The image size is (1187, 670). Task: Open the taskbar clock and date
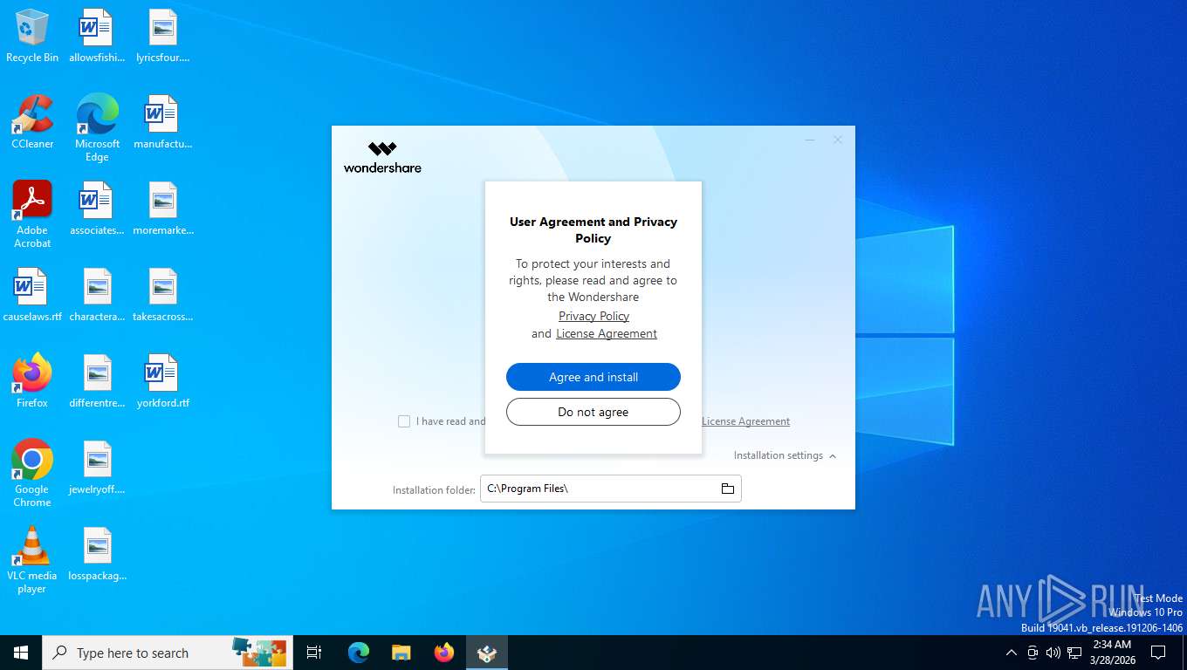(x=1112, y=653)
